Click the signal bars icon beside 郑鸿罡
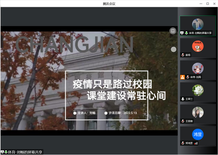This screenshot has height=155, width=218. (196, 143)
